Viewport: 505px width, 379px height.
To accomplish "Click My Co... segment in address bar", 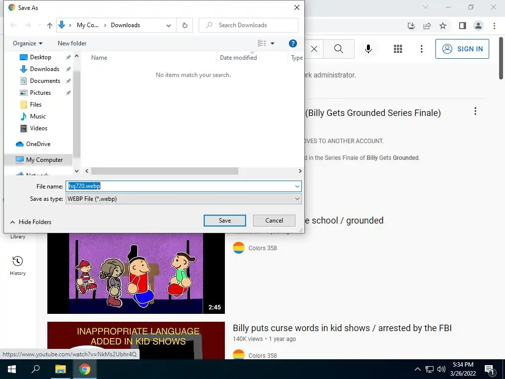I will [88, 25].
